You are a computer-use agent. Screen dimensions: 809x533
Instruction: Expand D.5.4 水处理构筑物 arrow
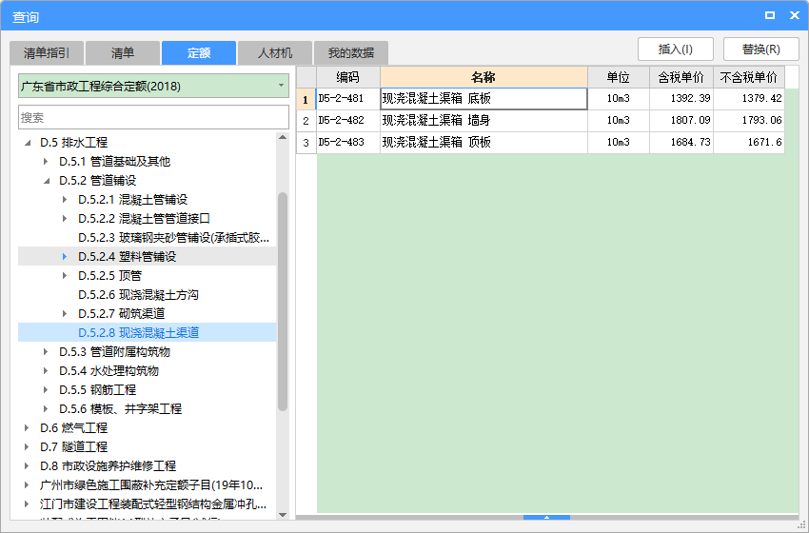point(46,371)
